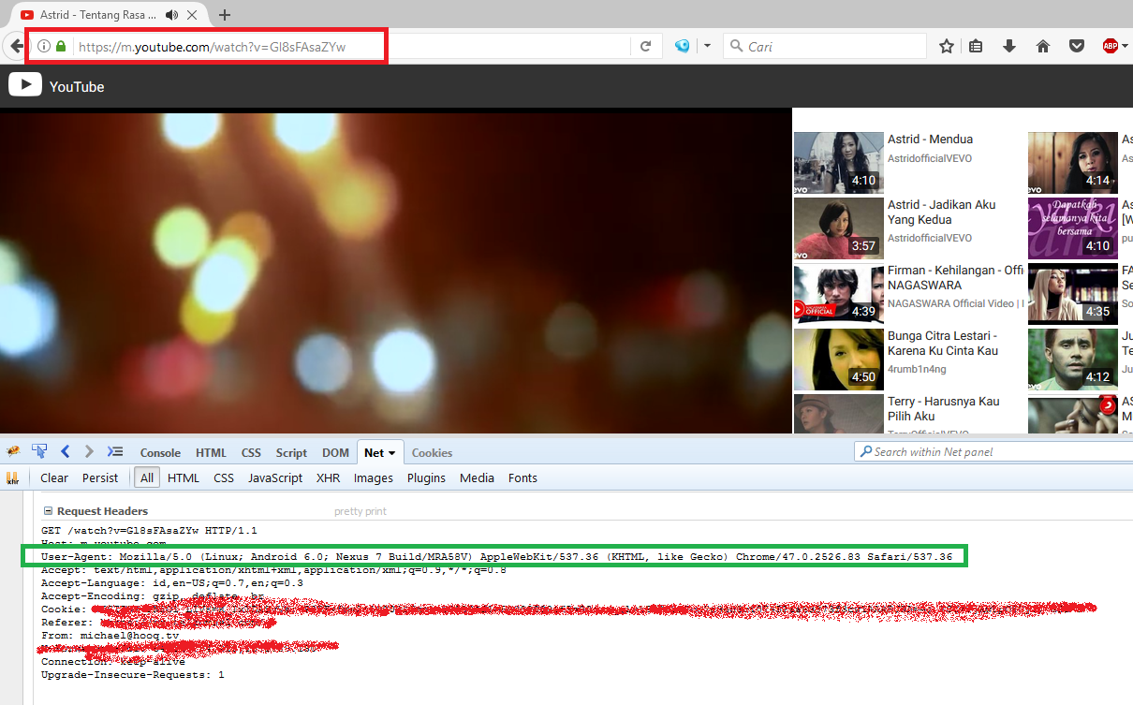Open the Astrid - Mendua video title
The height and width of the screenshot is (705, 1133).
pos(930,139)
